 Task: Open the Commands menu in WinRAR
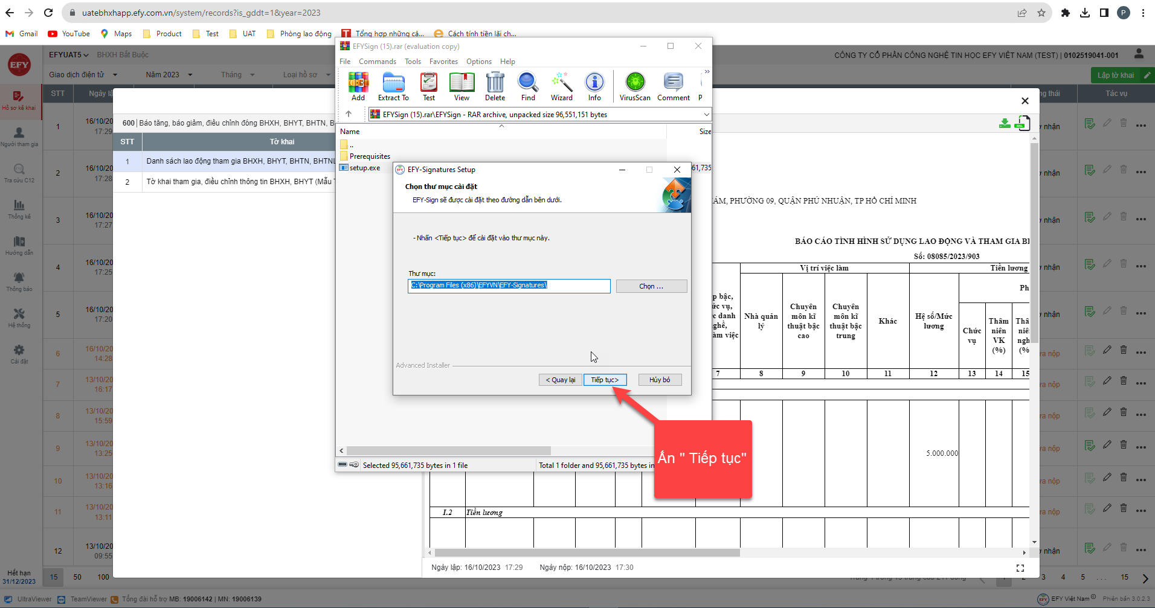[377, 62]
